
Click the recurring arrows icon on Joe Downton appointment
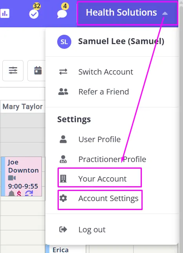click(29, 193)
